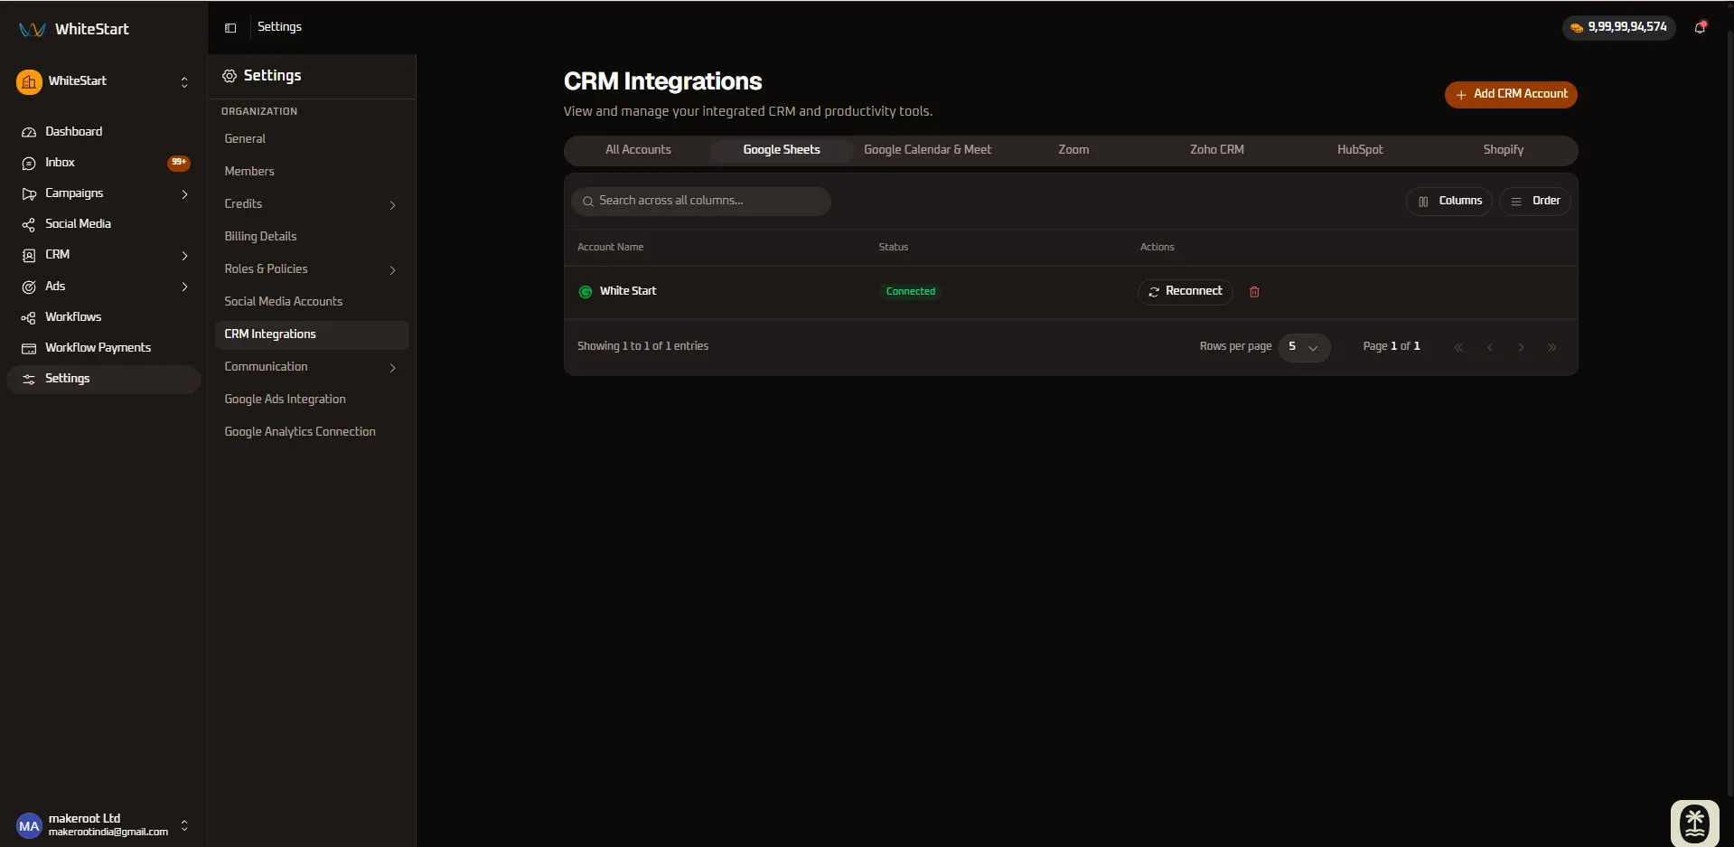Click the Settings sidebar item

pos(103,379)
